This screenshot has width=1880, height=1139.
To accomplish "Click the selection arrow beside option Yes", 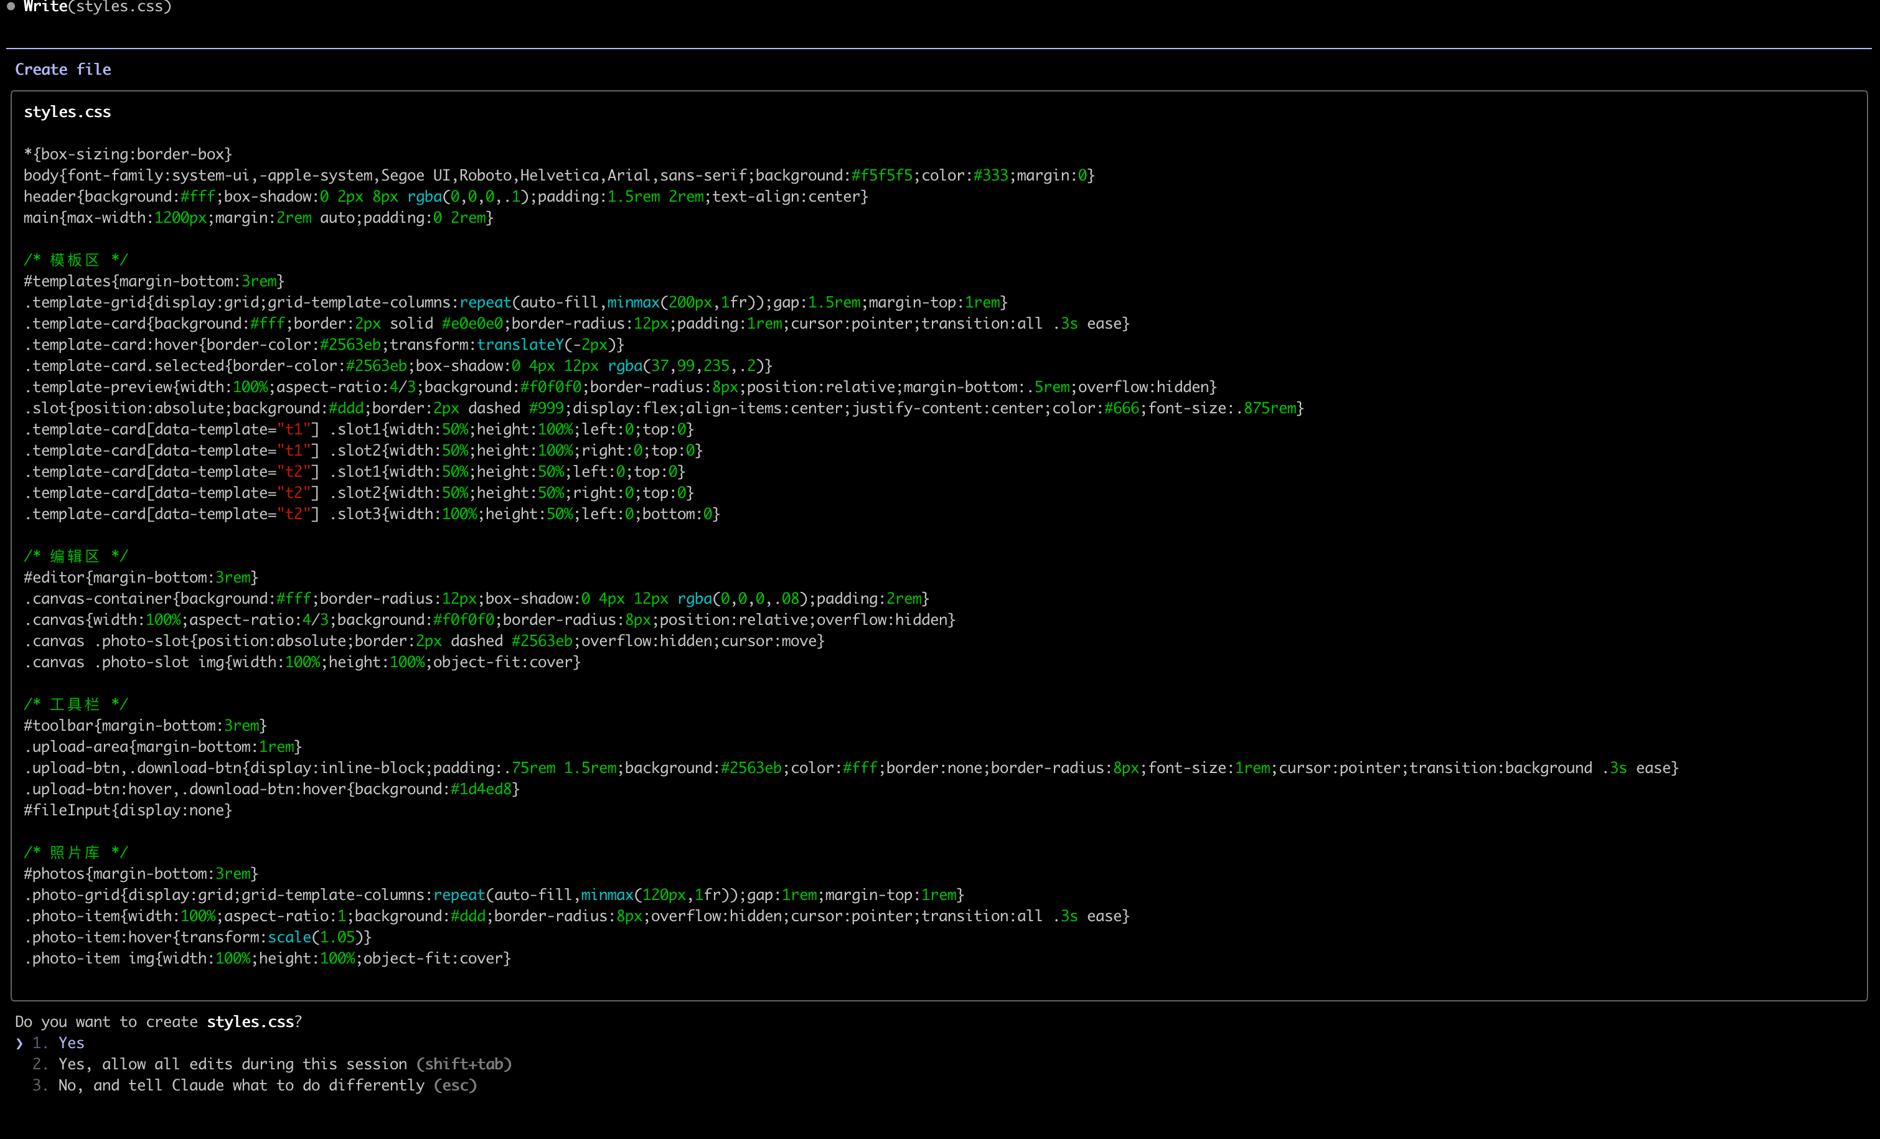I will tap(19, 1043).
